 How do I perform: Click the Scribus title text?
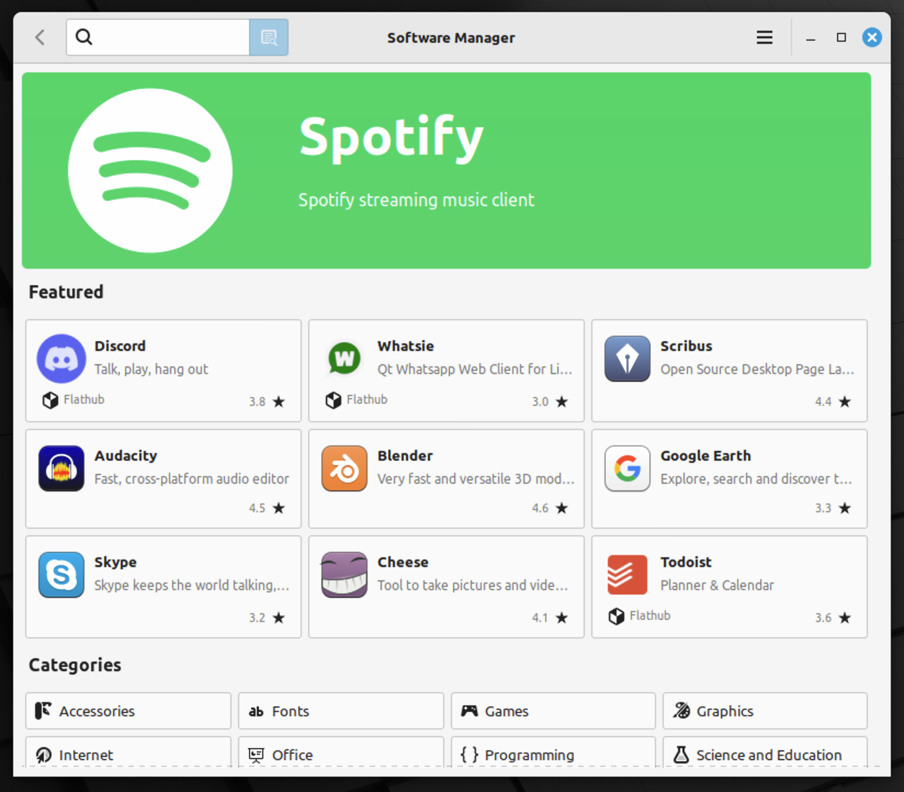pyautogui.click(x=686, y=346)
